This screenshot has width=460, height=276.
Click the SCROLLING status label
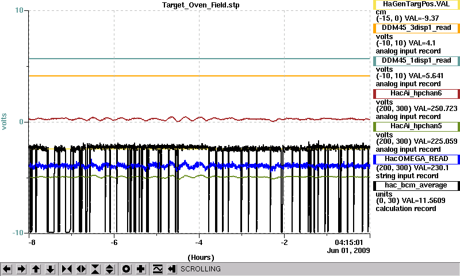pos(200,269)
